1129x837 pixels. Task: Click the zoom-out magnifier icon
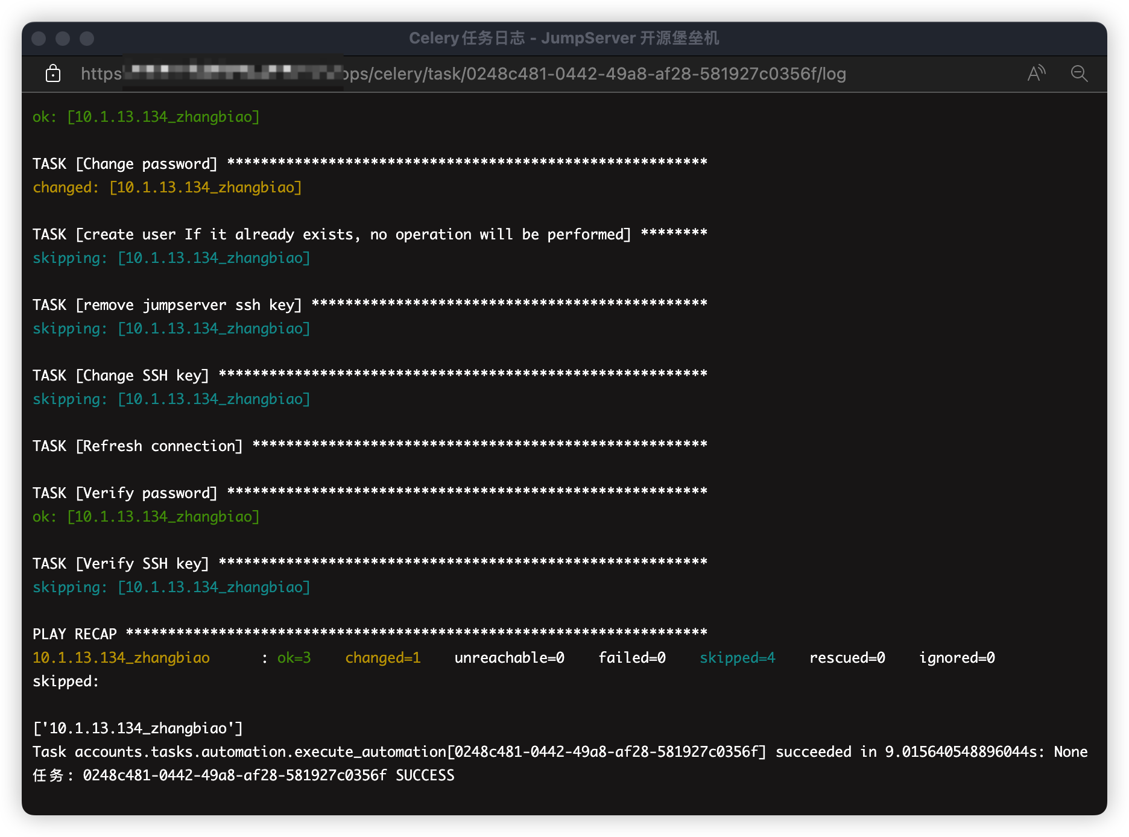pyautogui.click(x=1080, y=74)
